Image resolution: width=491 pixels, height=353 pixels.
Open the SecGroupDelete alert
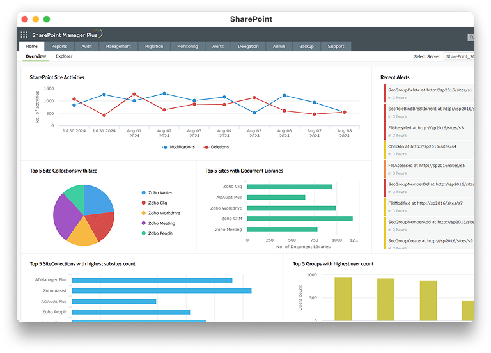pos(430,93)
